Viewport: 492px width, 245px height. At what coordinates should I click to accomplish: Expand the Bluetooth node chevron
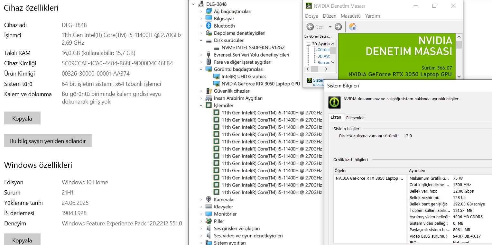point(201,26)
